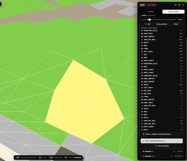Click the HIGH badge in panel header
187x161 pixels.
tap(142, 5)
